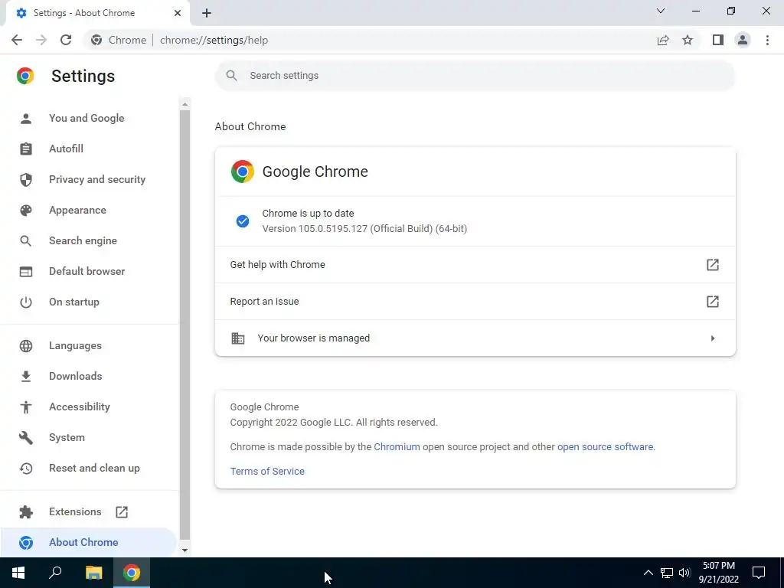Open the volume control in system tray
This screenshot has height=588, width=784.
coord(684,573)
